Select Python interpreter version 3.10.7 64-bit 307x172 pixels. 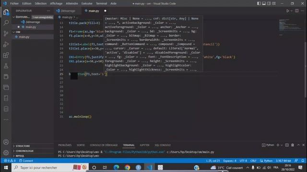[283, 161]
